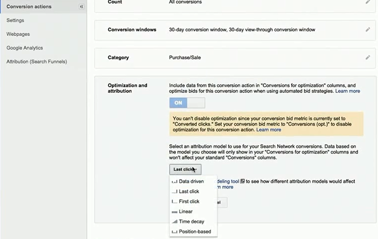The image size is (378, 239).
Task: Choose First click attribution model
Action: [189, 201]
